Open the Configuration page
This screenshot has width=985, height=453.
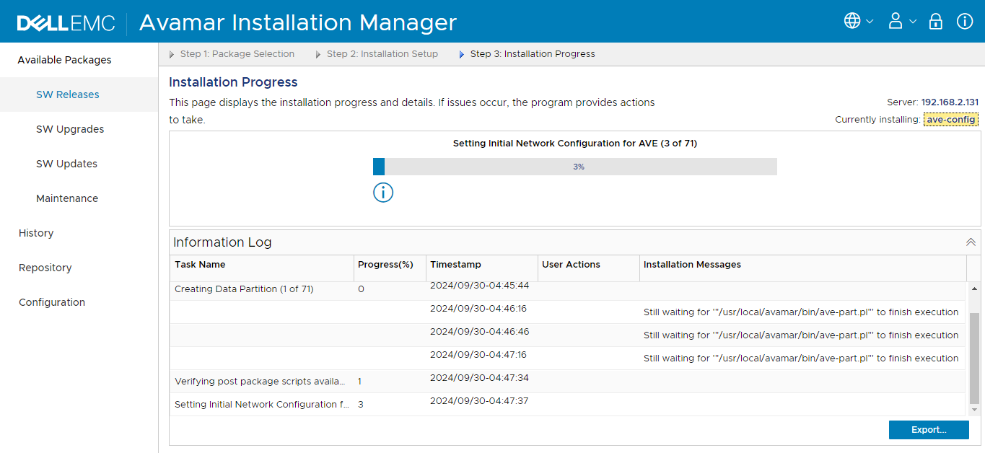(x=52, y=302)
